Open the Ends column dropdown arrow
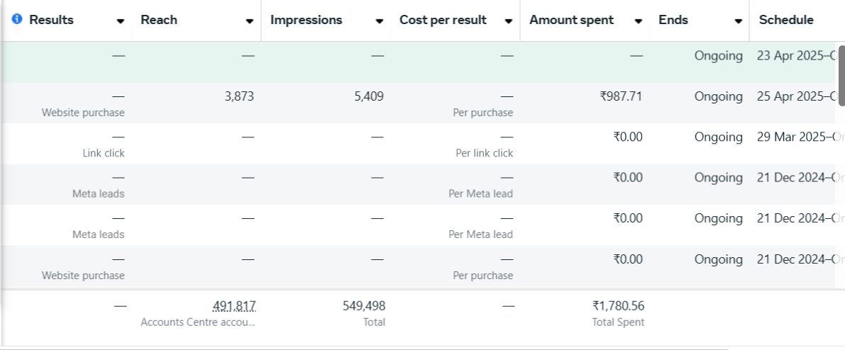The width and height of the screenshot is (845, 350). click(739, 21)
